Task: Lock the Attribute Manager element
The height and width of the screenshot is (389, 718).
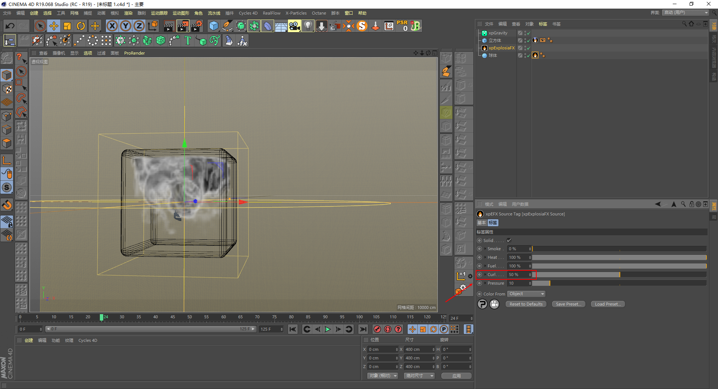Action: coord(692,204)
